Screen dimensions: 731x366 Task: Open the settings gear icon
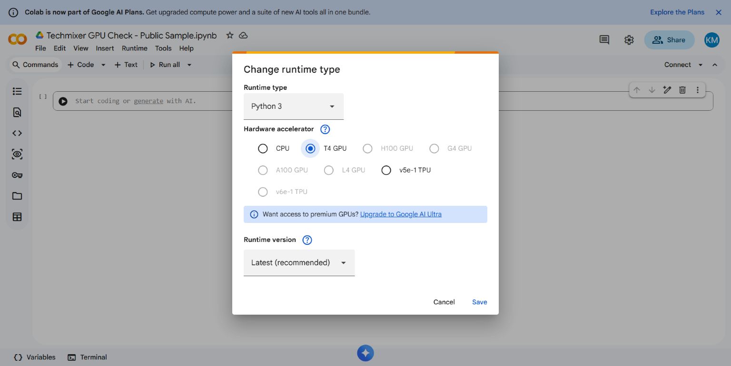click(629, 40)
